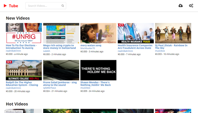The height and width of the screenshot is (113, 198).
Task: Open the upload cloud icon
Action: pos(180,6)
